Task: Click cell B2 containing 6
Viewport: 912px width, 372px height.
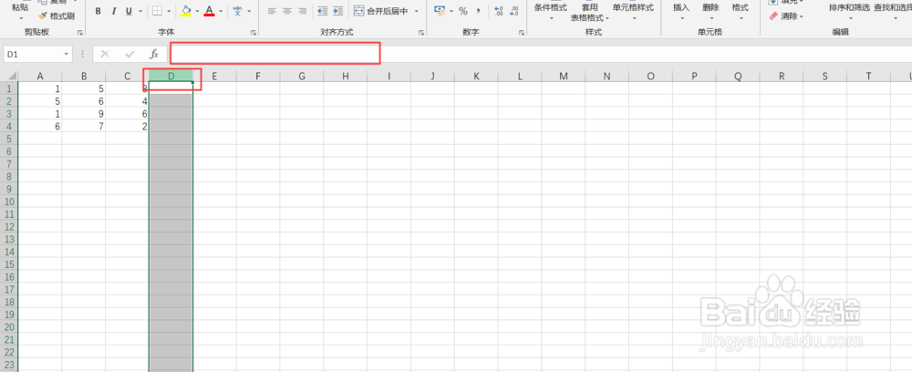Action: [84, 101]
